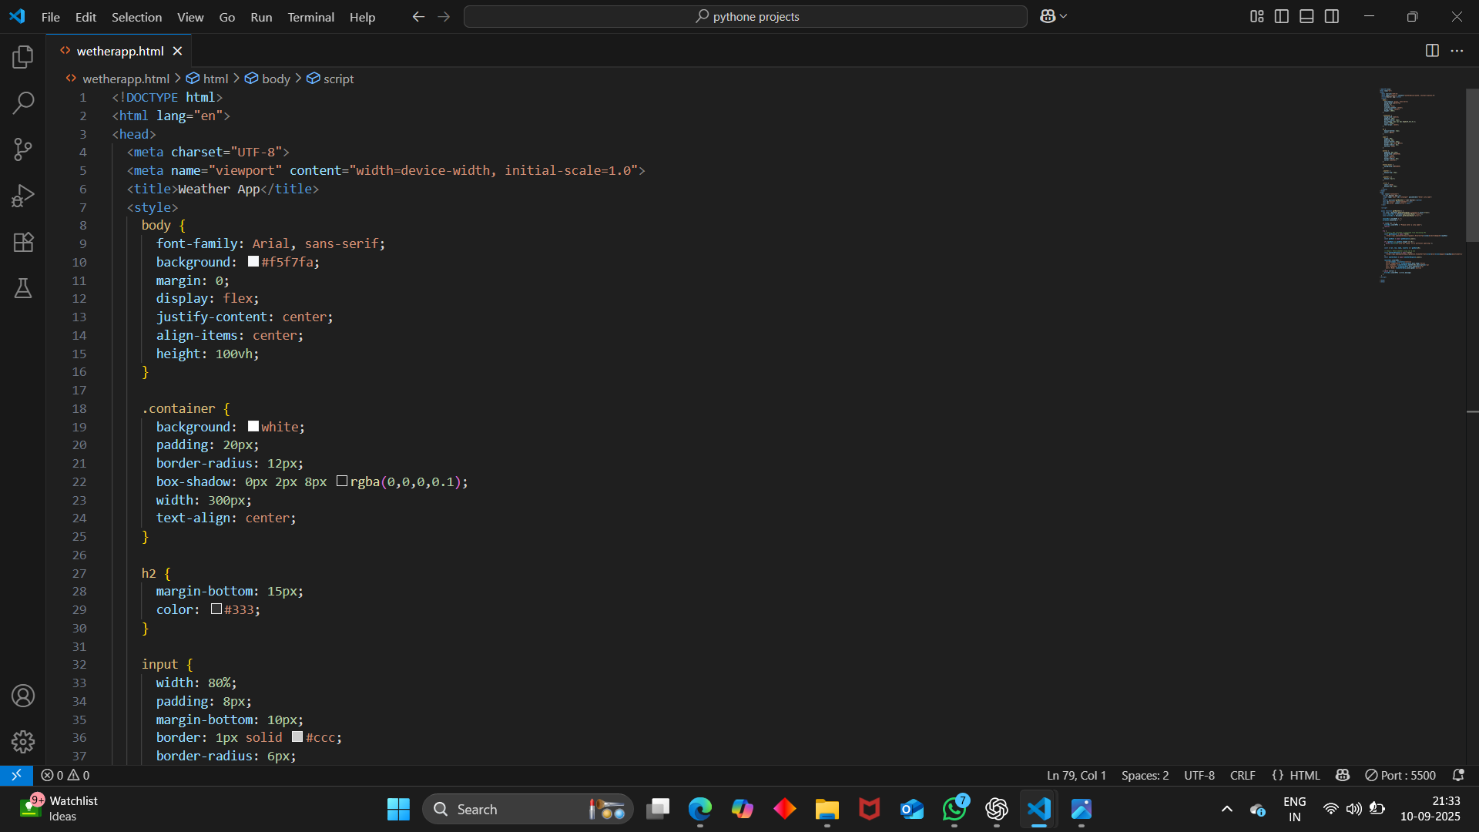Open the Explorer view in activity bar
This screenshot has height=832, width=1479.
(23, 56)
